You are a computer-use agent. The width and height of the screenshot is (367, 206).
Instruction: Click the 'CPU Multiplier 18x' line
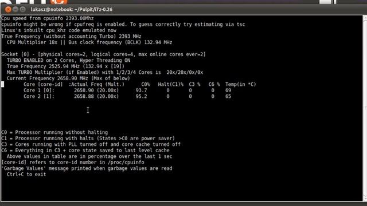click(89, 42)
